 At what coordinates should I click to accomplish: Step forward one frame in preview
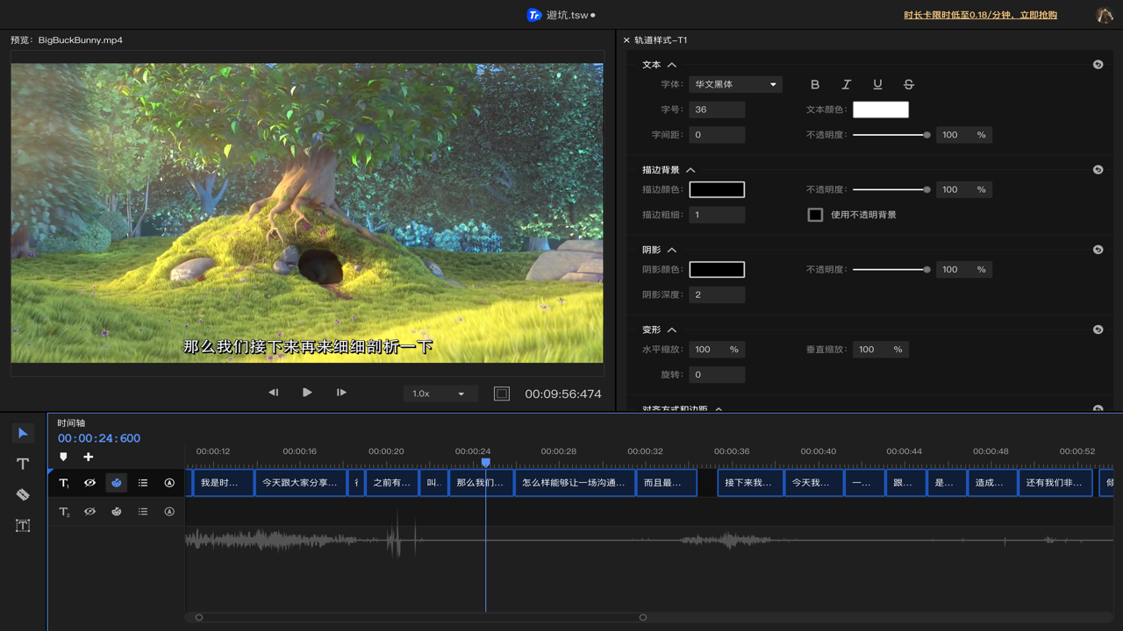pos(341,393)
